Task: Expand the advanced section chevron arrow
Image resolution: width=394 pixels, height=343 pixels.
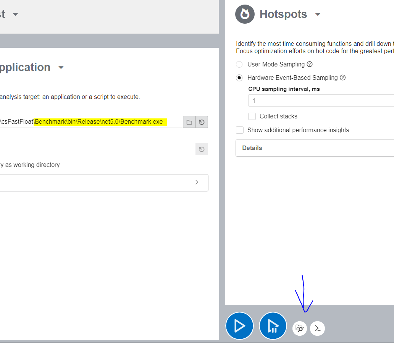Action: [197, 182]
